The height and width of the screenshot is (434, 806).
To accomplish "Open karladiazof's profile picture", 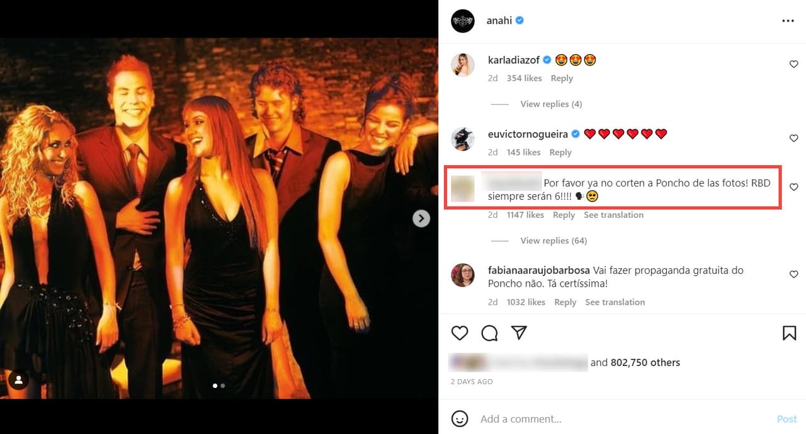I will coord(463,65).
